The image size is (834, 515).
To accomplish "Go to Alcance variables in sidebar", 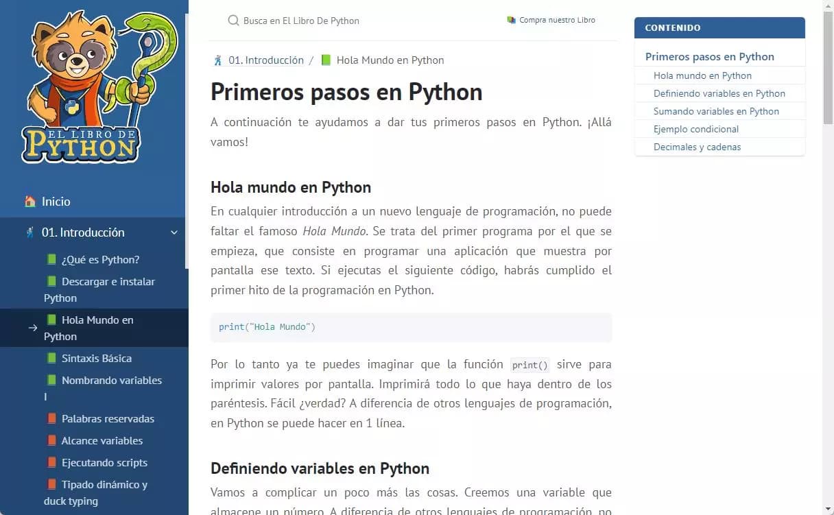I will (x=102, y=441).
